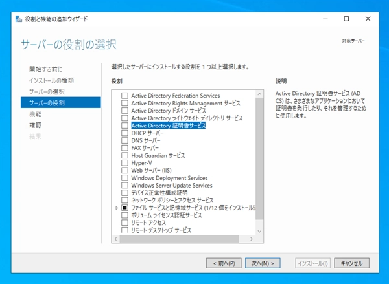Screen dimensions: 389x284
Task: Check Windows Deployment Services checkbox
Action: [x=124, y=178]
